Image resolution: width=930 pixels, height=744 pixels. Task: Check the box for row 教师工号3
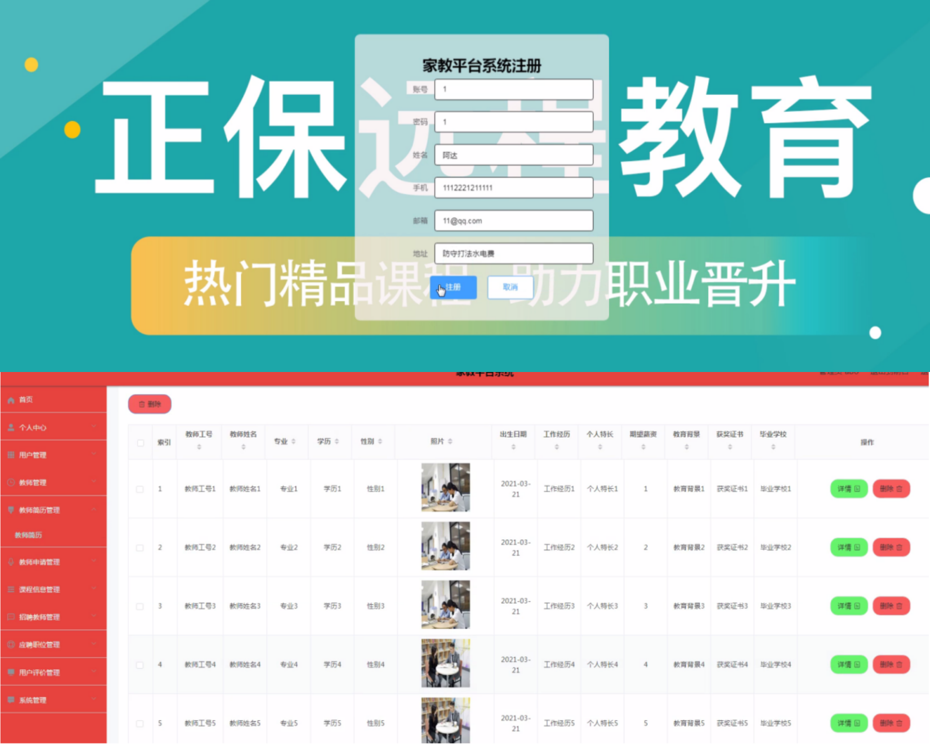(x=139, y=606)
